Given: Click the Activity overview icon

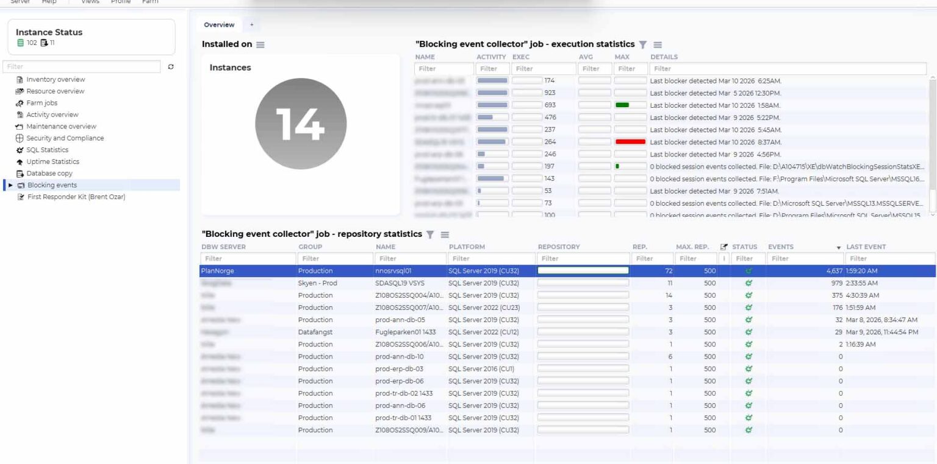Looking at the screenshot, I should pyautogui.click(x=20, y=114).
